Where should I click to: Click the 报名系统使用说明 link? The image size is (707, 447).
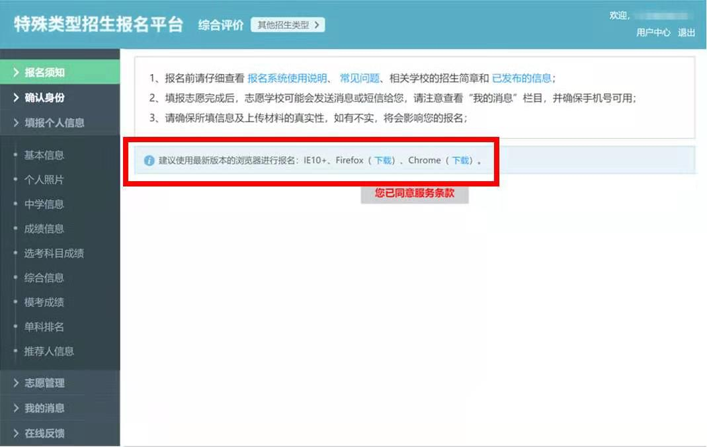[287, 78]
